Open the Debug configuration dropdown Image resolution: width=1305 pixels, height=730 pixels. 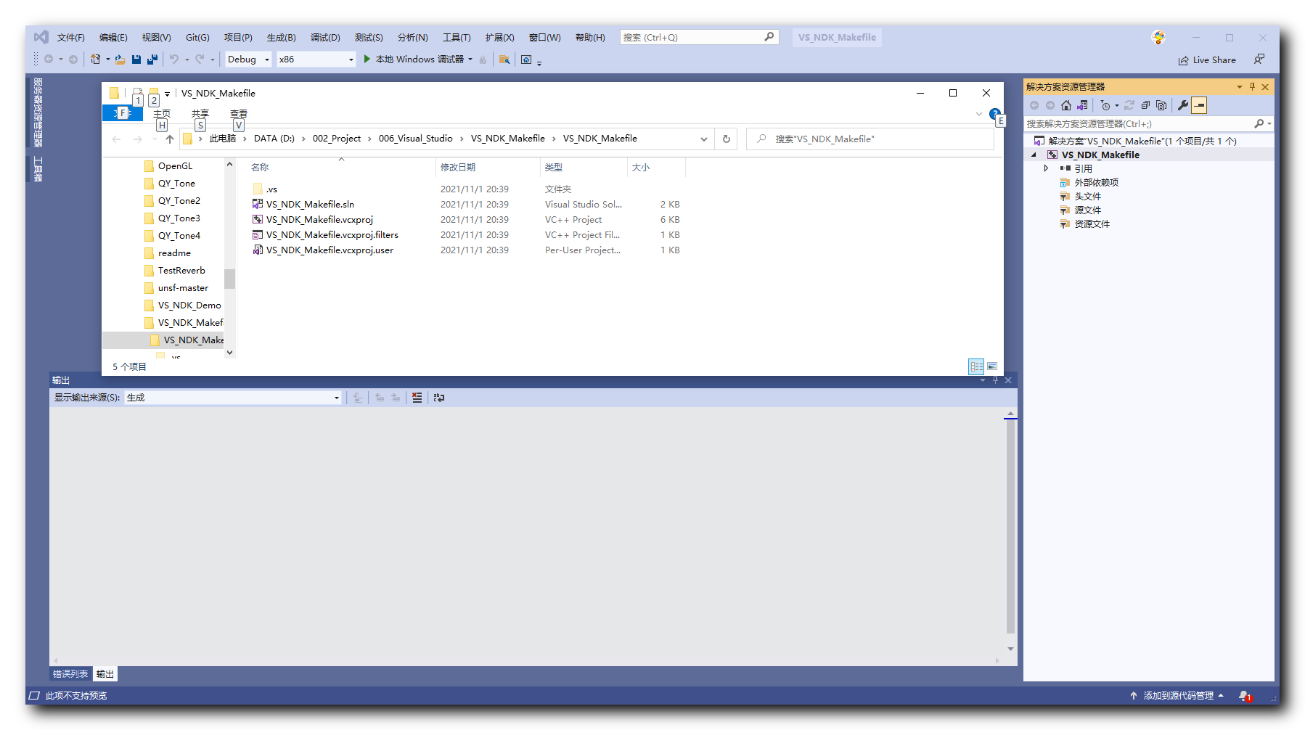[x=249, y=60]
